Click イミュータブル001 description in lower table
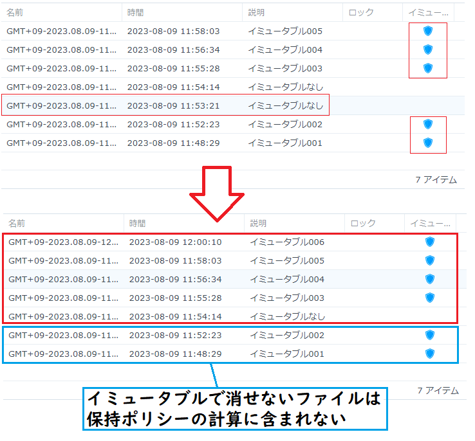Image resolution: width=475 pixels, height=441 pixels. click(x=287, y=354)
